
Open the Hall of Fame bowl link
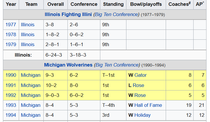click(x=148, y=105)
